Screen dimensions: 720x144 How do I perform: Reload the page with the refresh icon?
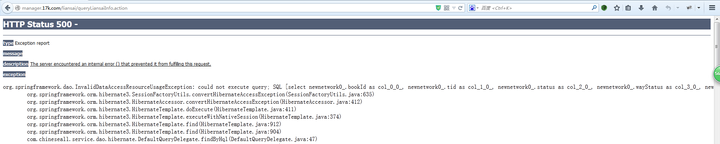[x=460, y=8]
